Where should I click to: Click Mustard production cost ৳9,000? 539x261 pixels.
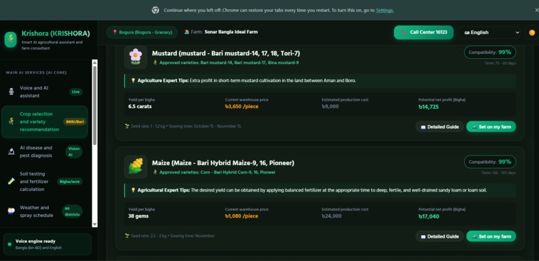pos(330,106)
